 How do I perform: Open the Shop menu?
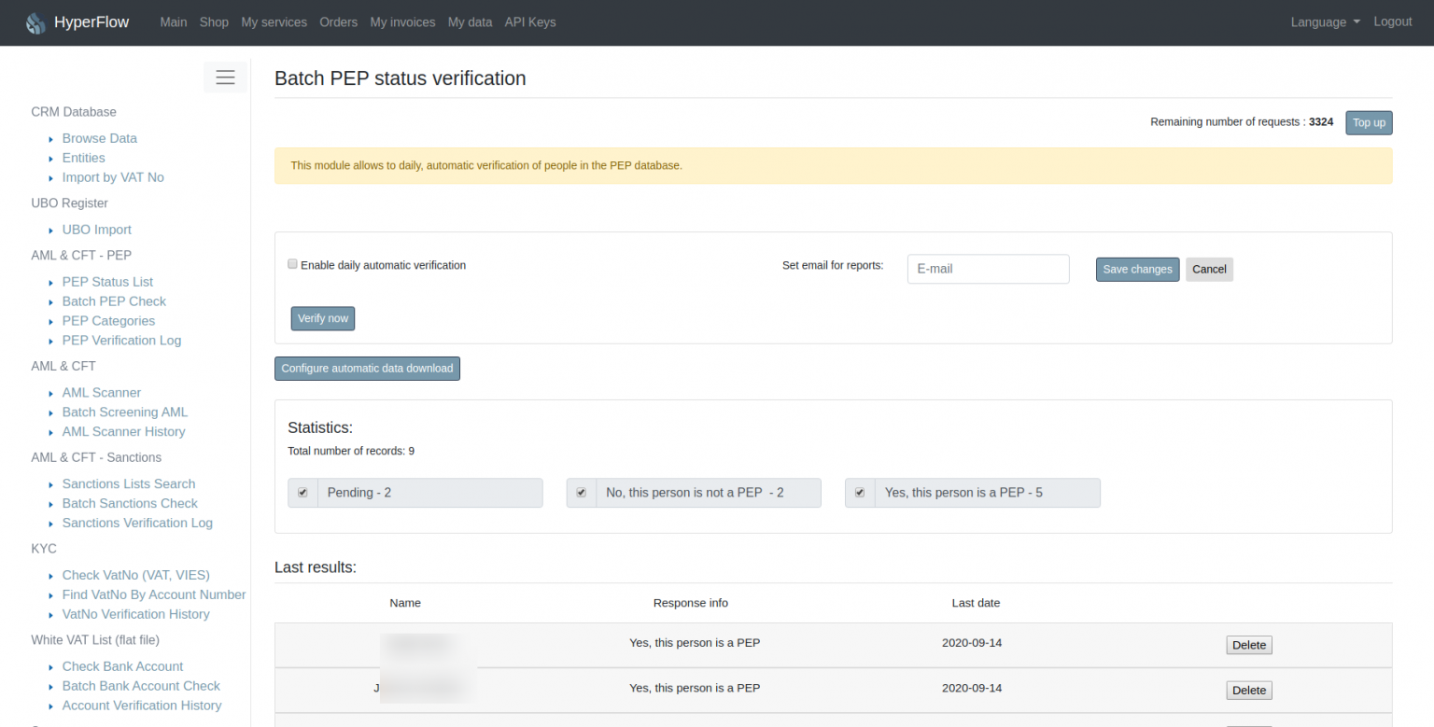[x=214, y=21]
